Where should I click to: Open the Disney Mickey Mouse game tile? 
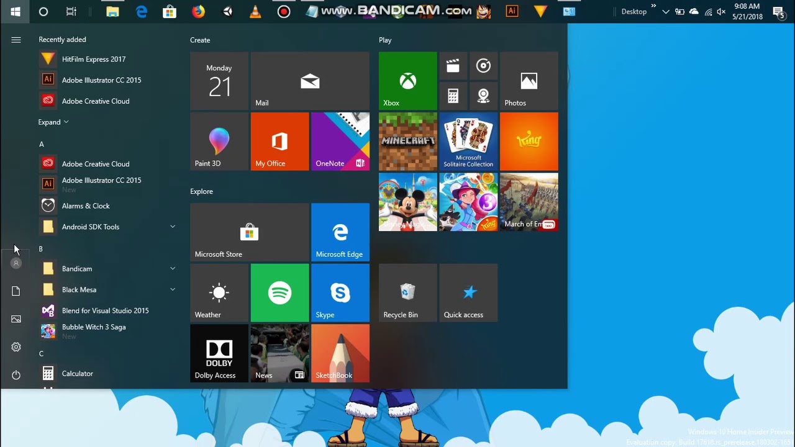tap(407, 202)
